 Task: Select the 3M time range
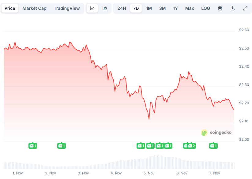[x=162, y=8]
